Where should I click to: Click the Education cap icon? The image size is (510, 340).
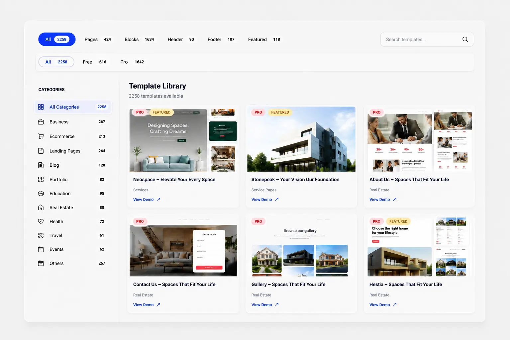click(x=41, y=194)
